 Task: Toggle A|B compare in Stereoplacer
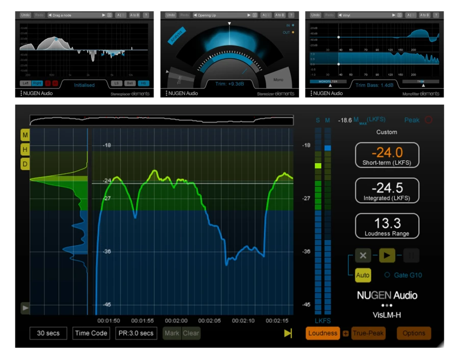[120, 15]
